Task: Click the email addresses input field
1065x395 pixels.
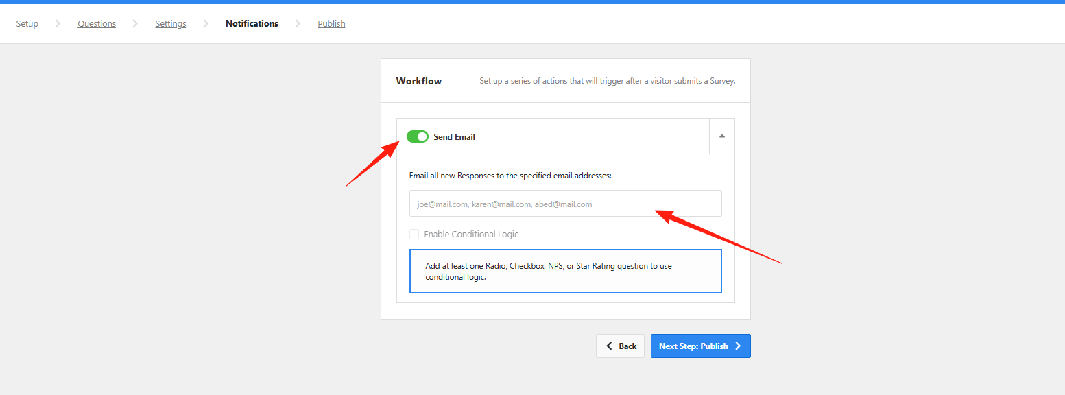Action: [x=565, y=204]
